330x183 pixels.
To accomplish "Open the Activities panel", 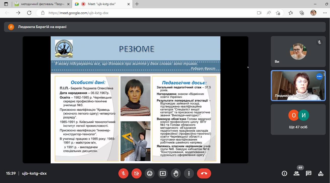I will tap(321, 173).
